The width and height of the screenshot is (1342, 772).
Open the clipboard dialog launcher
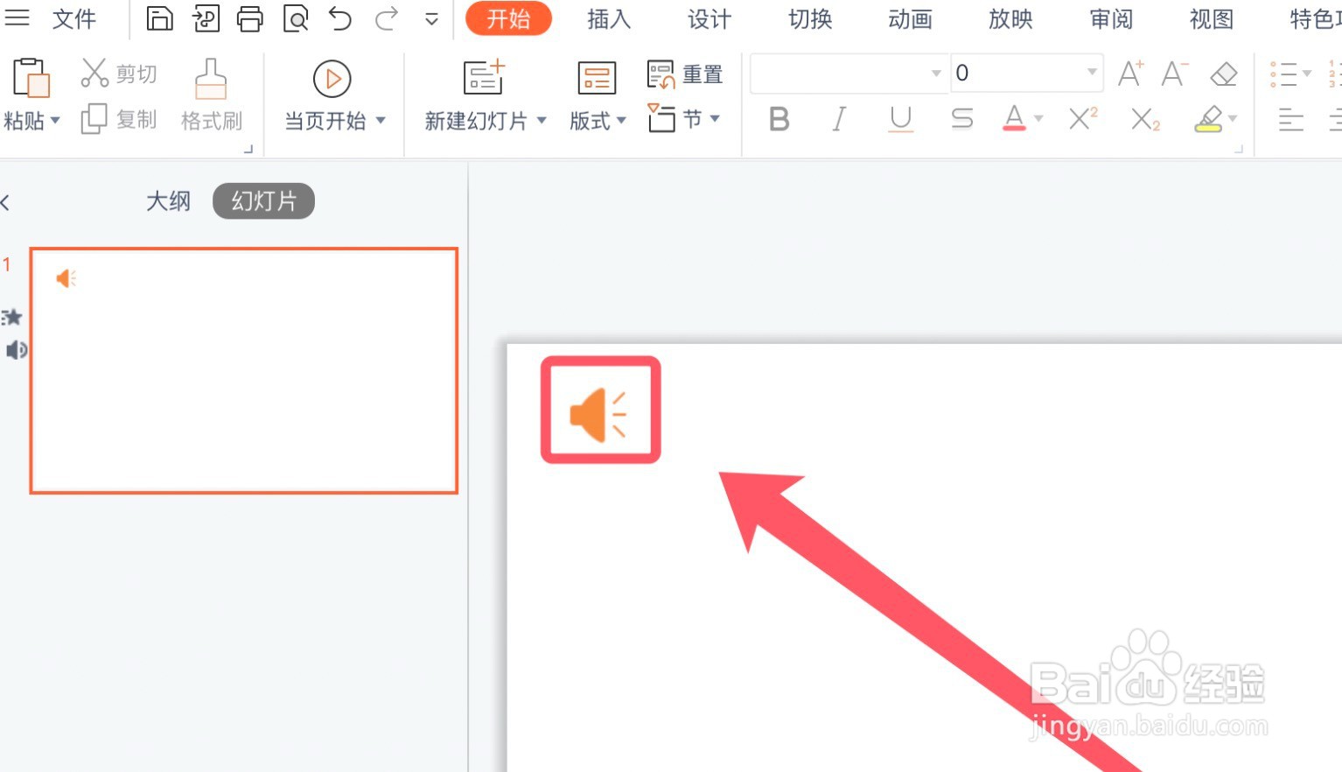(x=248, y=150)
